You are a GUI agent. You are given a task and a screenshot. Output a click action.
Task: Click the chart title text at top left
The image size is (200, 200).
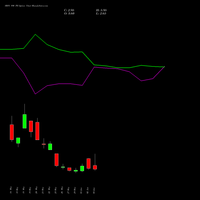(x=26, y=6)
